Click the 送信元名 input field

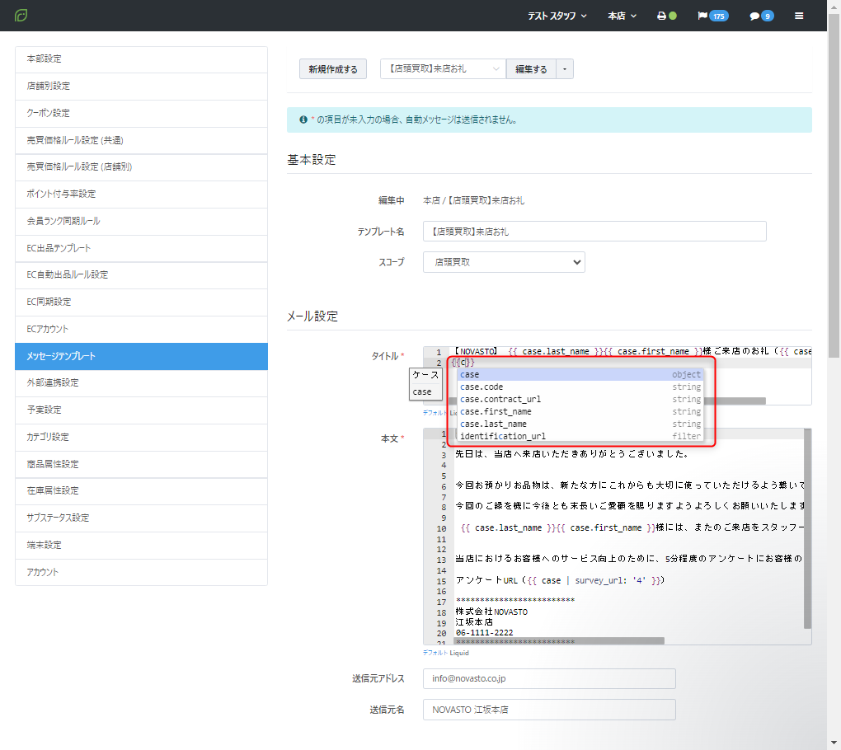tap(549, 710)
